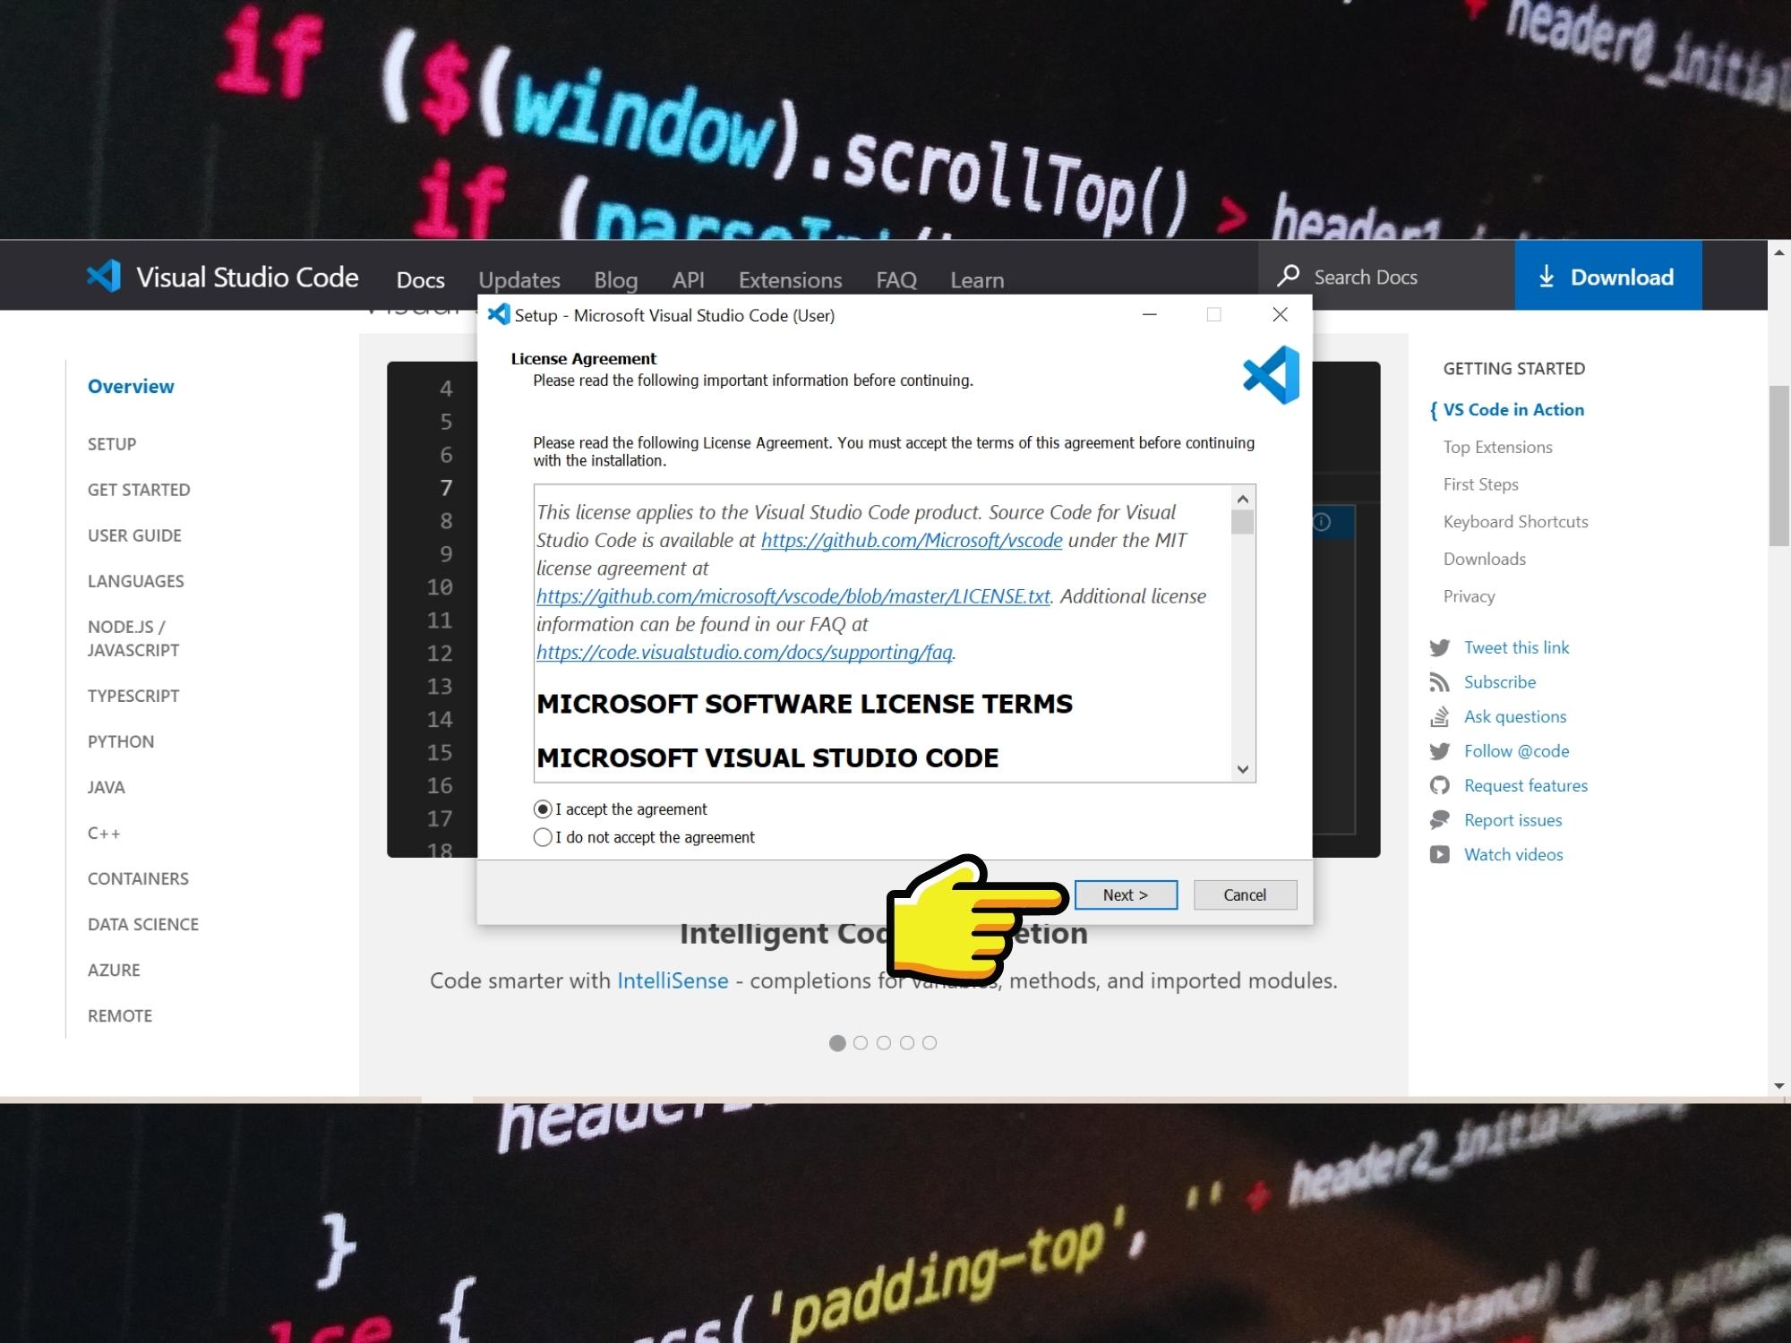Click the browser page scrollbar thumb
This screenshot has height=1343, width=1791.
click(1779, 466)
